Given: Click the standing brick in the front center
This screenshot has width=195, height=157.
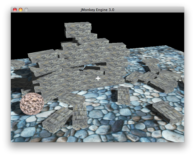Looking at the screenshot, I should pyautogui.click(x=80, y=115).
